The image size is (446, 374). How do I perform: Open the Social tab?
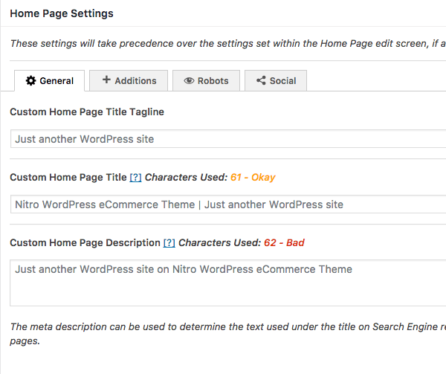[276, 81]
